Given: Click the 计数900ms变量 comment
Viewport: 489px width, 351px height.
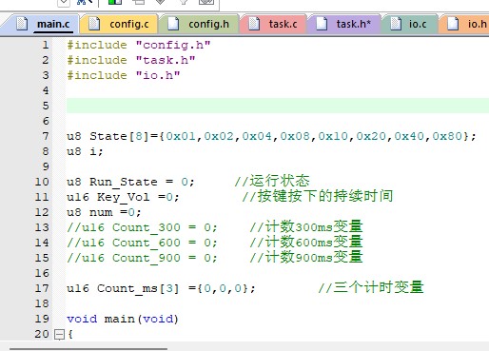Looking at the screenshot, I should [x=306, y=257].
